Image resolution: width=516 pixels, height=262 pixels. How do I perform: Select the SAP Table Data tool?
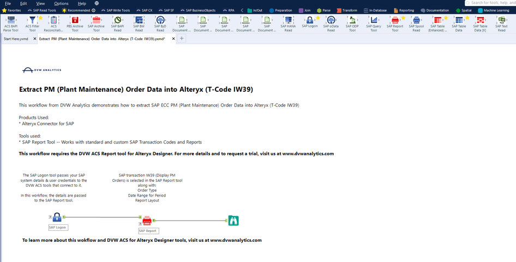tap(459, 20)
